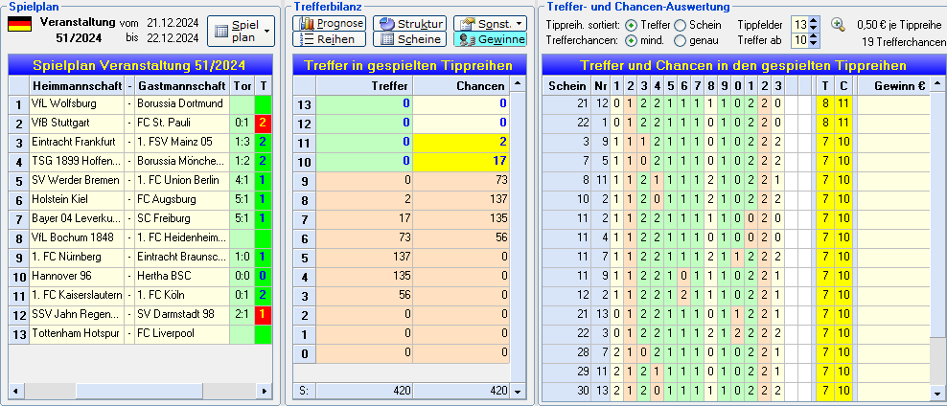Select the Eintracht Frankfurt cell
The height and width of the screenshot is (406, 947).
(77, 143)
